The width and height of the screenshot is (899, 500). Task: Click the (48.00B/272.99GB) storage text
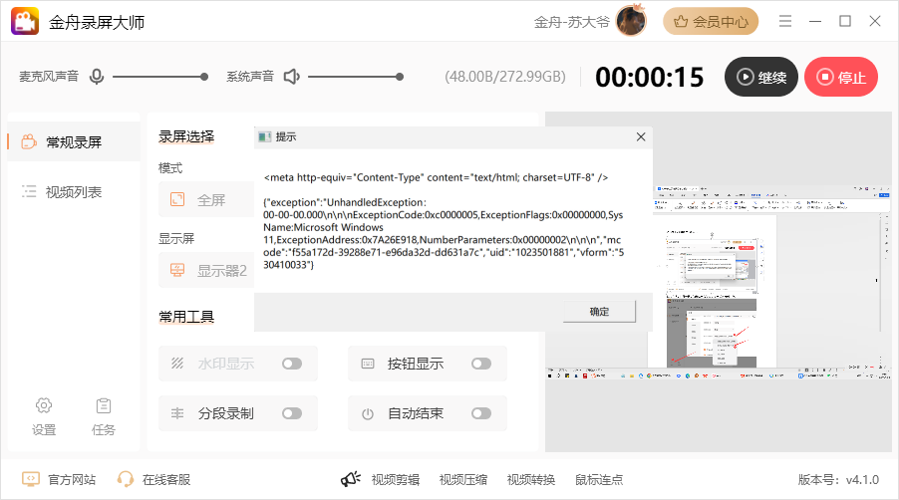point(505,77)
